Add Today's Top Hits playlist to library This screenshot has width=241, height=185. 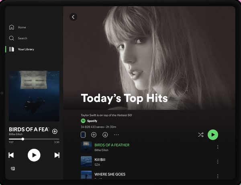point(94,135)
